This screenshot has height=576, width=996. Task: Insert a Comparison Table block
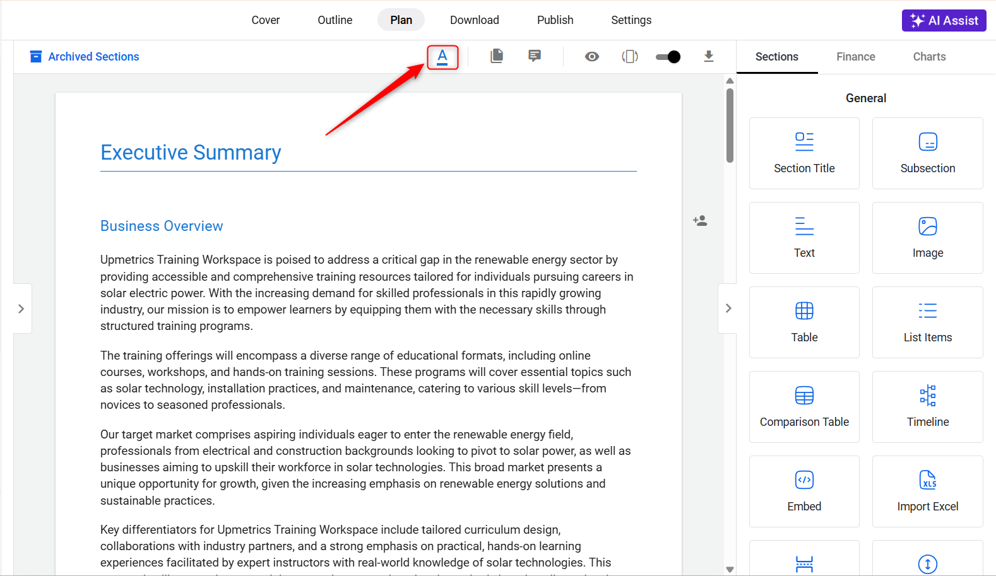pos(804,407)
